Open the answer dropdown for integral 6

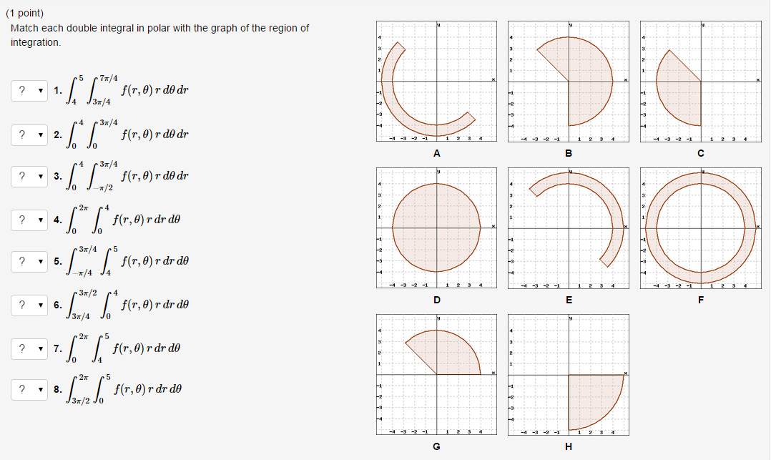point(29,304)
